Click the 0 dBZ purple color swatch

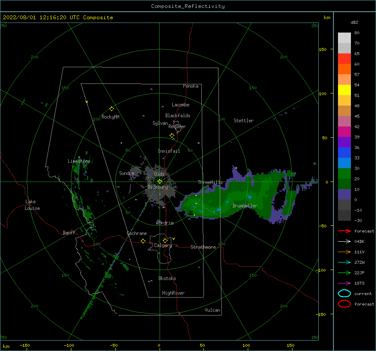point(344,194)
